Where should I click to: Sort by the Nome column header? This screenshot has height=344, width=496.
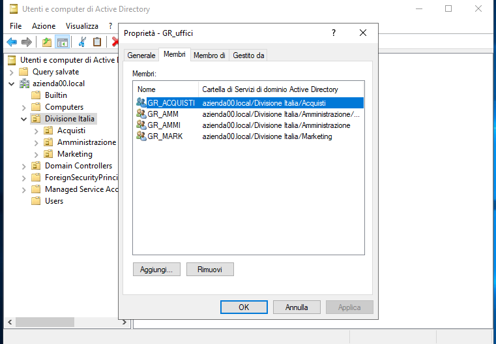click(x=166, y=89)
